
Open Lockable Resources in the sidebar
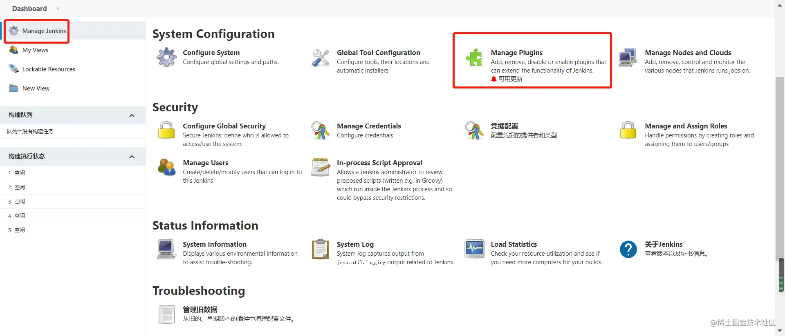click(49, 69)
